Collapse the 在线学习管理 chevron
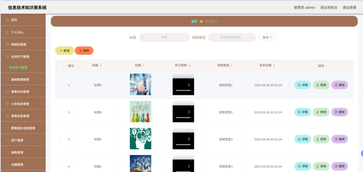This screenshot has width=363, height=172. pyautogui.click(x=40, y=56)
